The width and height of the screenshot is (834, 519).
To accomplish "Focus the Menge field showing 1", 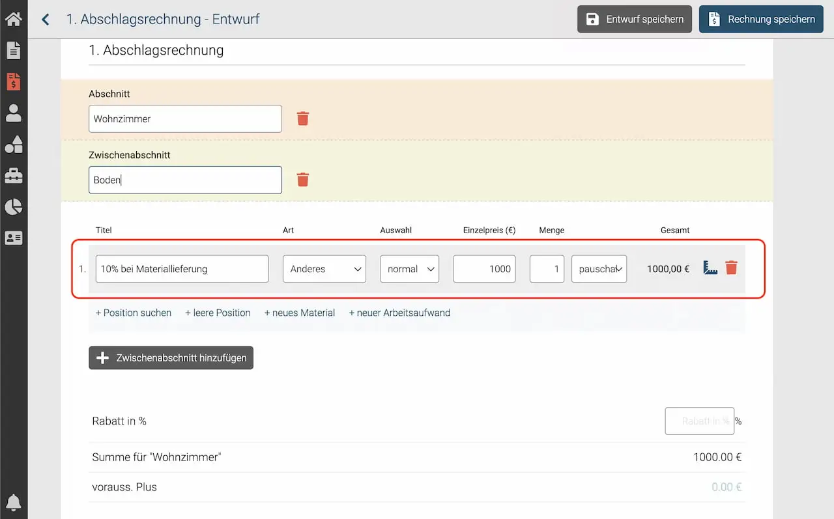I will pos(547,269).
